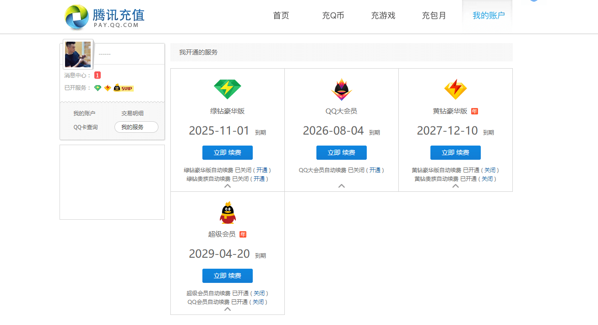Screen dimensions: 598x325
Task: Renew QQ大会员 with 立即续费 button
Action: pos(342,152)
